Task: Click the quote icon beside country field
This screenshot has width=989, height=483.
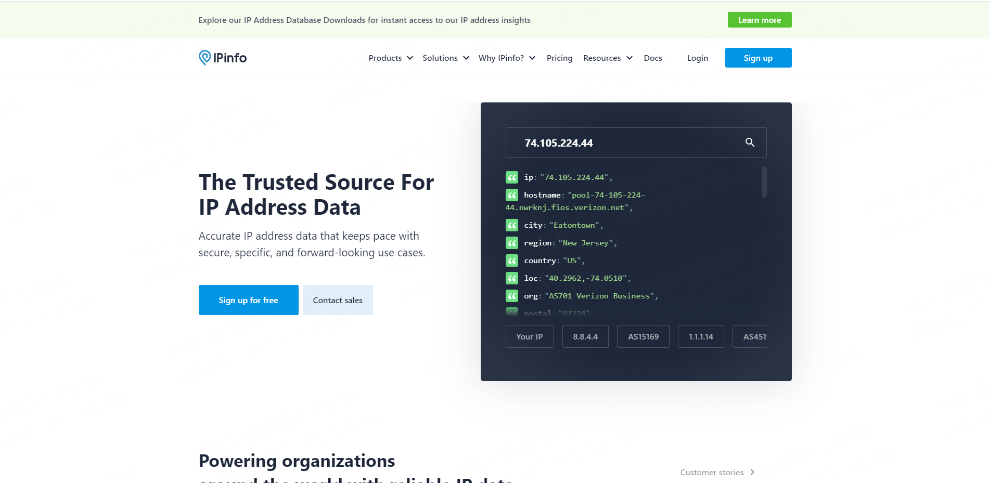Action: [512, 260]
